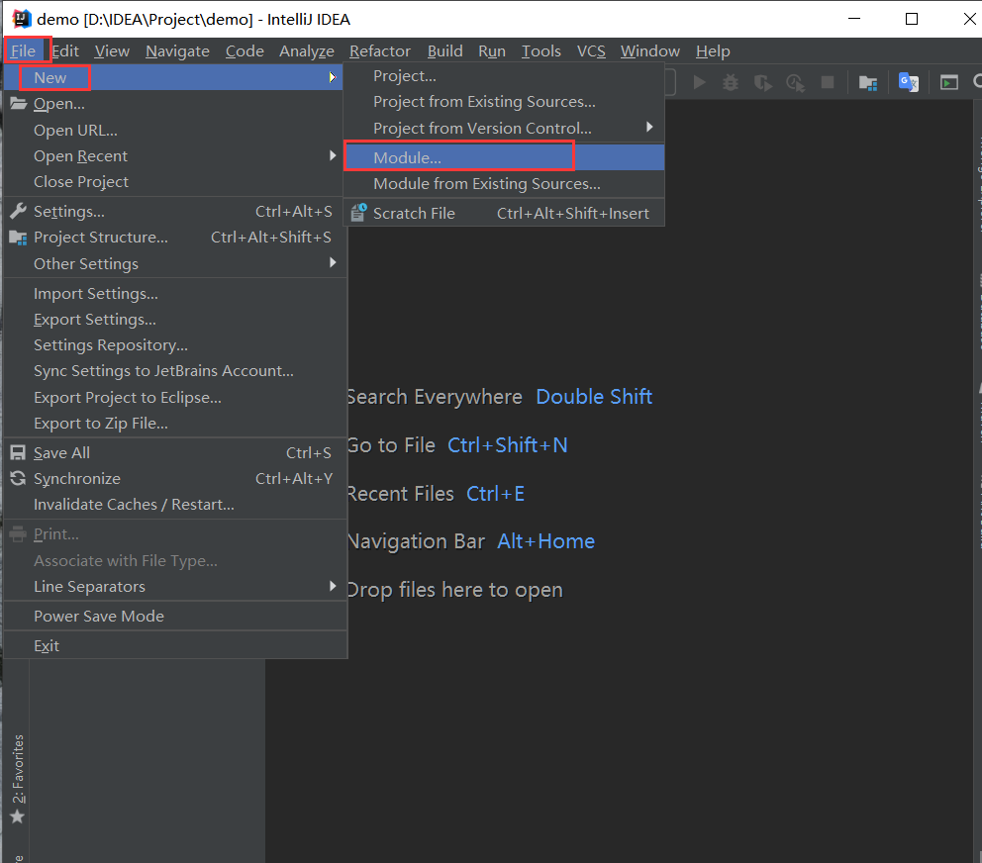Open the 2: Favorites tool window tab
This screenshot has width=982, height=863.
18,768
